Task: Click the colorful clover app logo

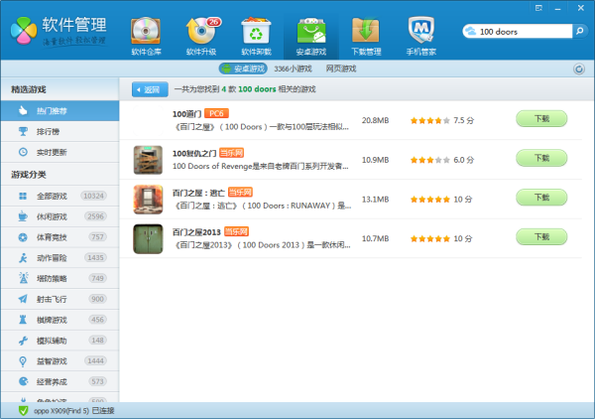Action: [x=24, y=31]
